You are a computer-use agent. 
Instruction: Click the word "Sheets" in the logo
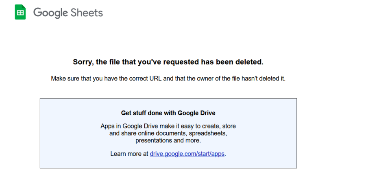click(87, 13)
